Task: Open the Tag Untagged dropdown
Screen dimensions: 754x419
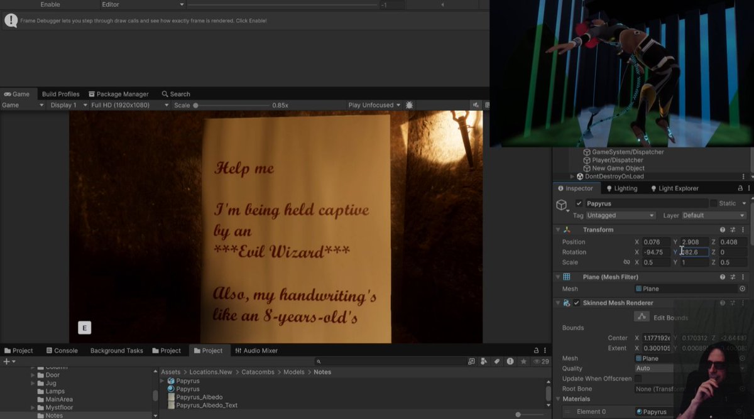Action: coord(621,215)
